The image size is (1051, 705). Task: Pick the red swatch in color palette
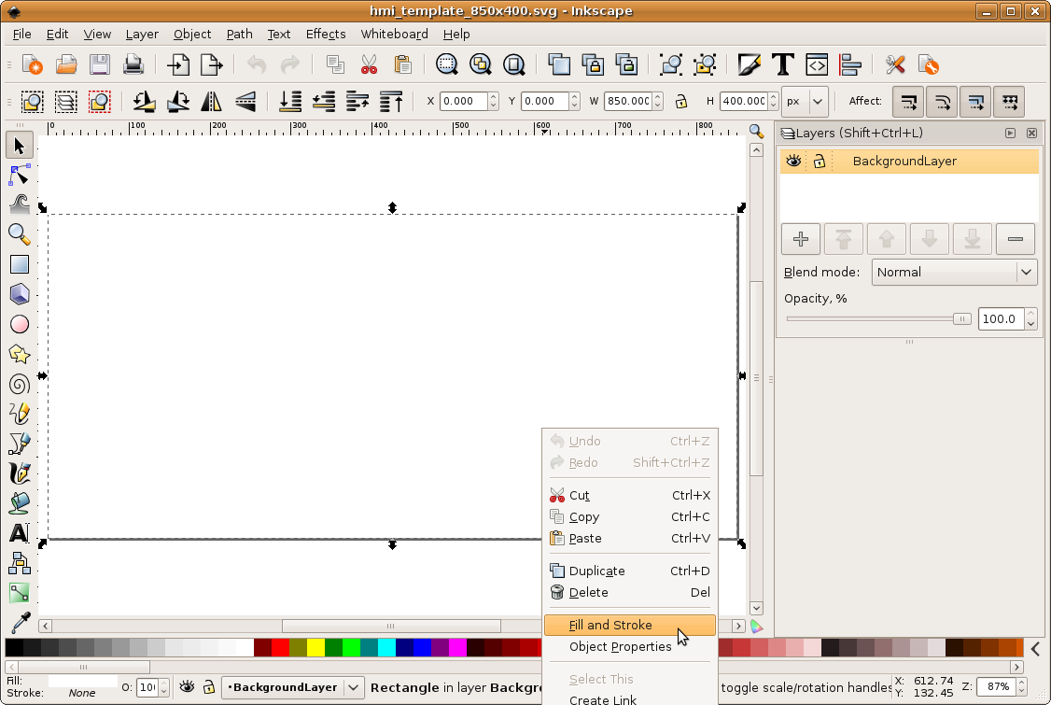[x=280, y=647]
